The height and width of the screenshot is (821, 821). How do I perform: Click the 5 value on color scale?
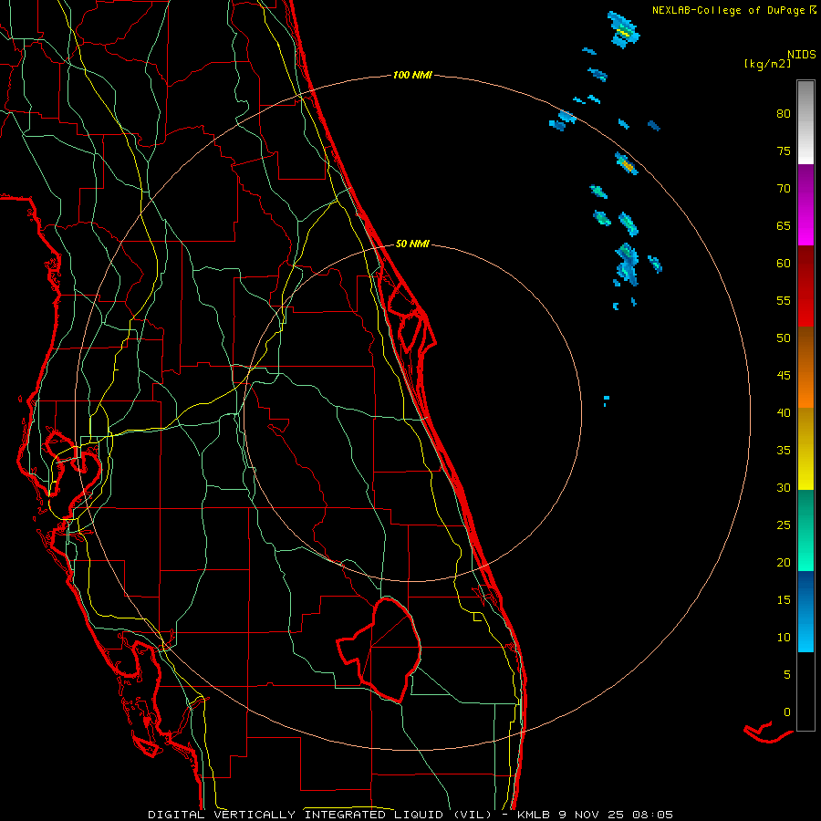787,674
